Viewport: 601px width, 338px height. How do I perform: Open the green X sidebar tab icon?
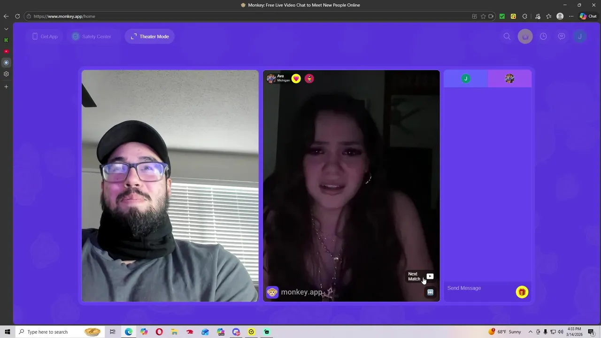pos(6,40)
